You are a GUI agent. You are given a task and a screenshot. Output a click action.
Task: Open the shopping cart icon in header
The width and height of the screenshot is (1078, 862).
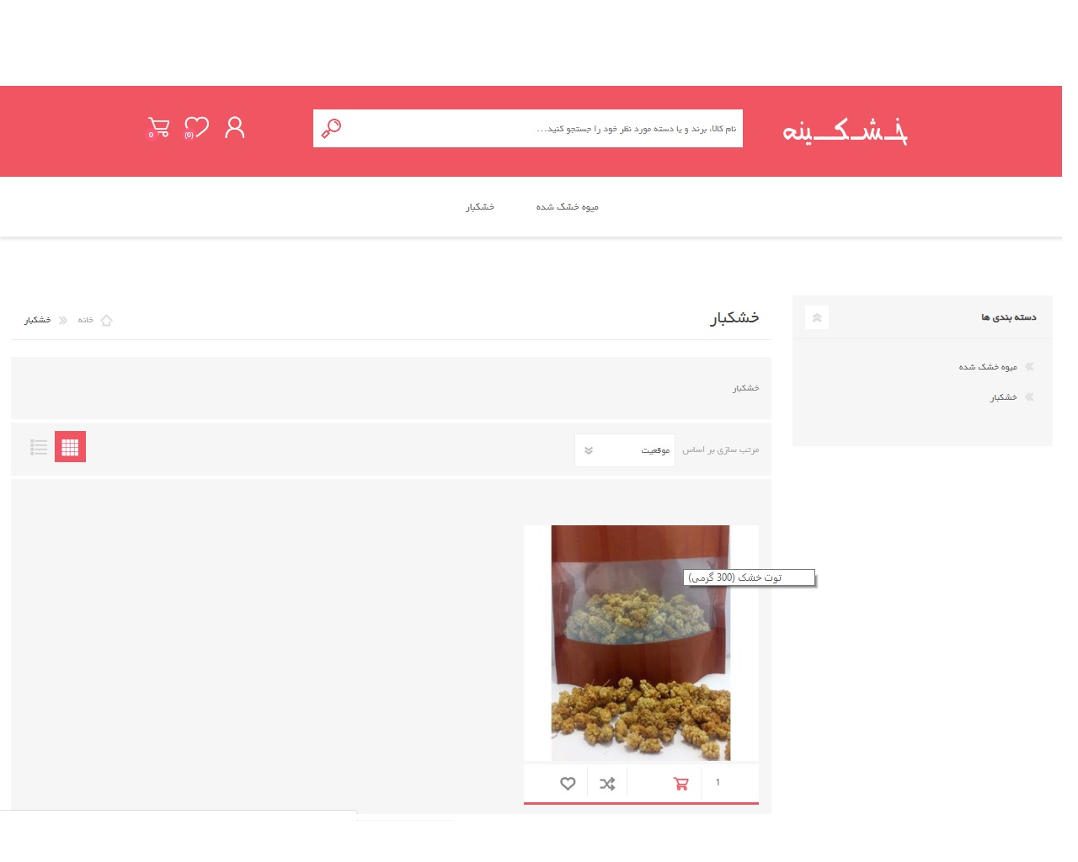158,128
